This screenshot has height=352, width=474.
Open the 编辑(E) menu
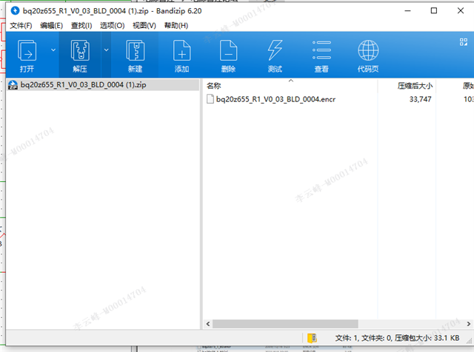click(51, 26)
